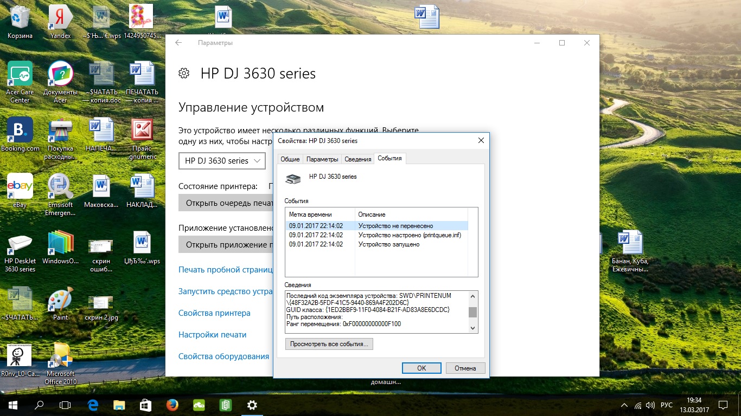Select the НАПЕЧА... Word document icon
741x416 pixels.
point(101,135)
